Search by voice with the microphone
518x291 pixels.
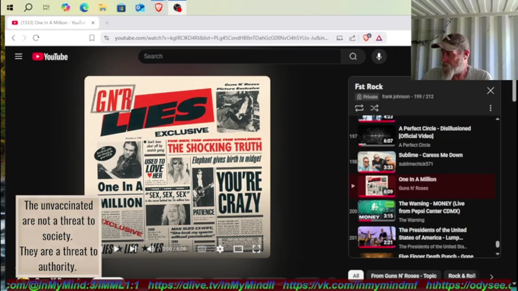click(379, 57)
